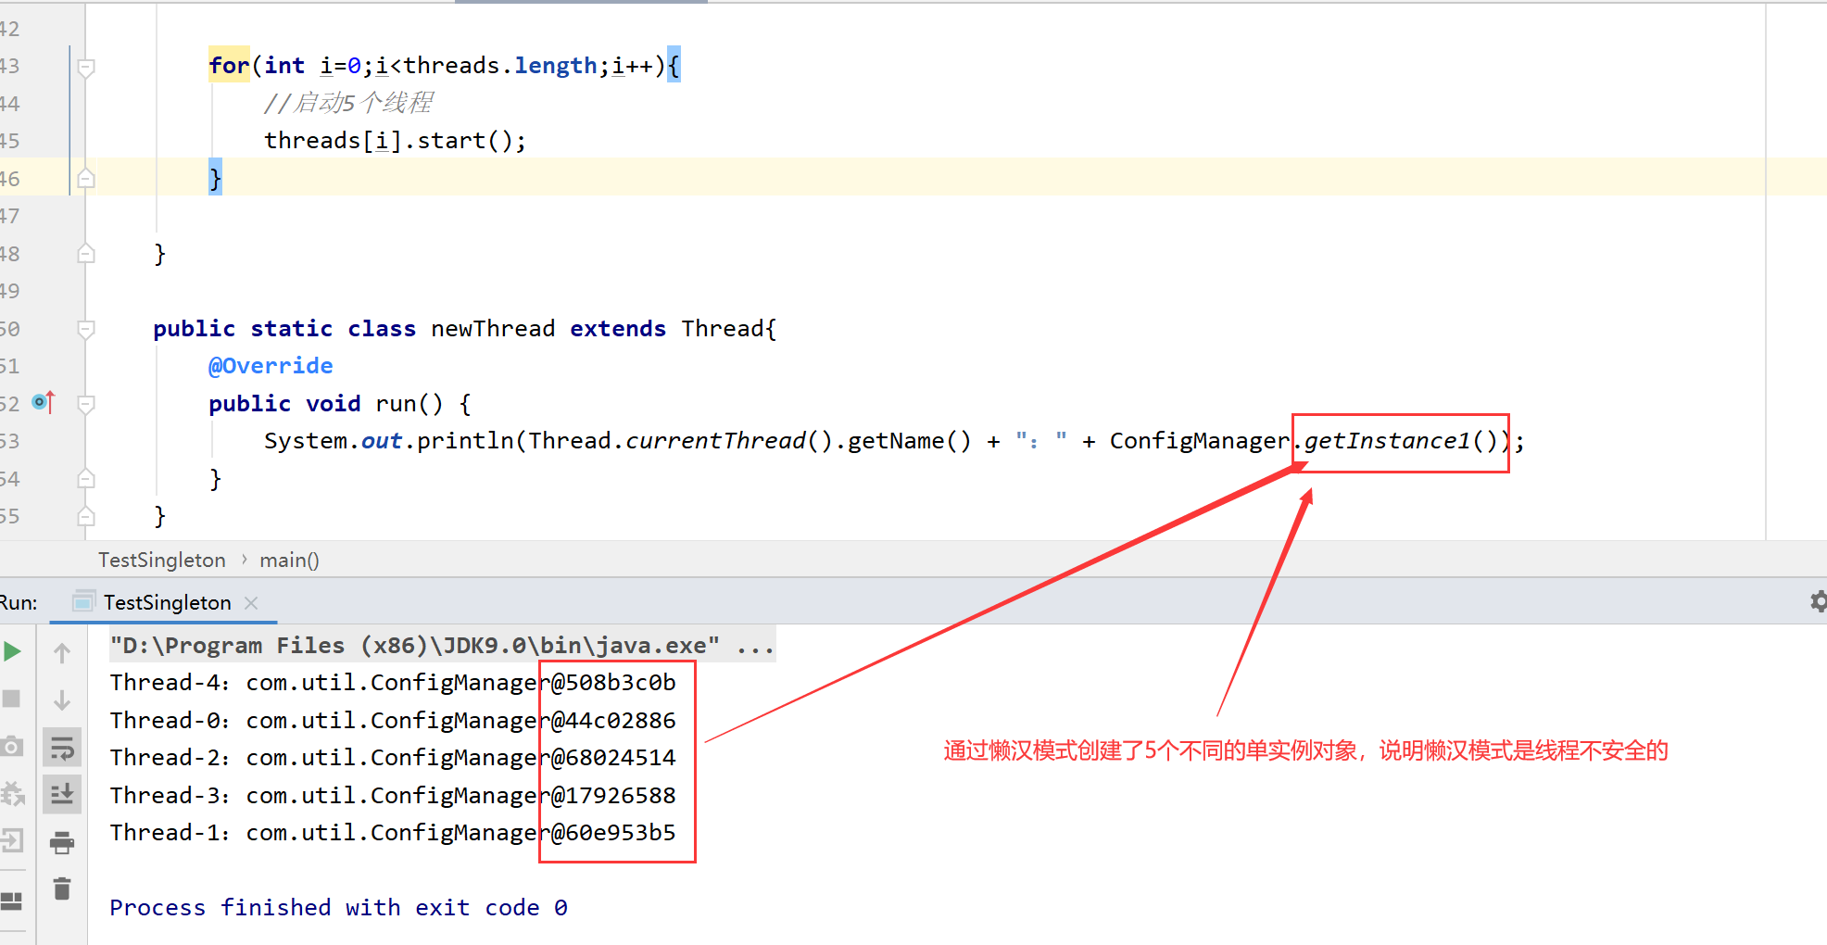Toggle scroll to end of console
1827x945 pixels.
pos(62,794)
